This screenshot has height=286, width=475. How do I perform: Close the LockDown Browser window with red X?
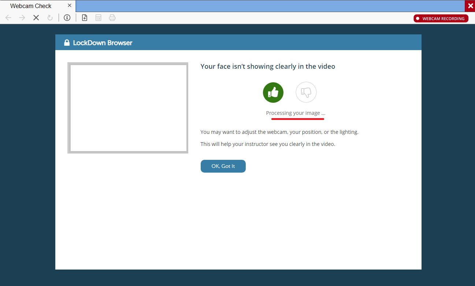(470, 6)
